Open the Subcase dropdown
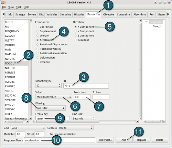This screenshot has width=172, height=148. [x=76, y=128]
